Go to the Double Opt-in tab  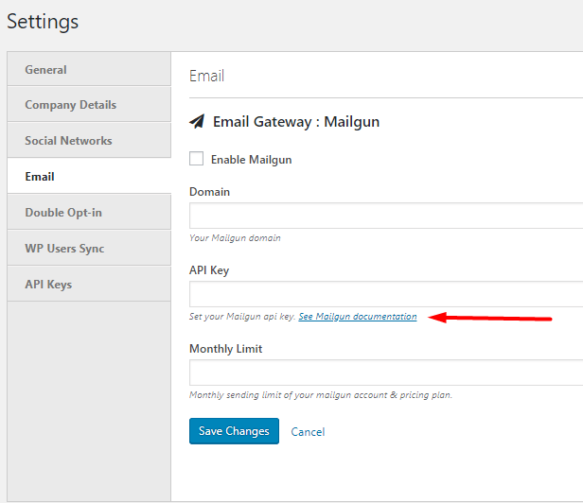pyautogui.click(x=89, y=213)
